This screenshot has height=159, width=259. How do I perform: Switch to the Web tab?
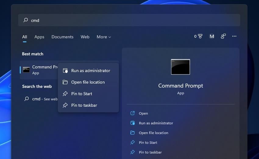click(85, 37)
